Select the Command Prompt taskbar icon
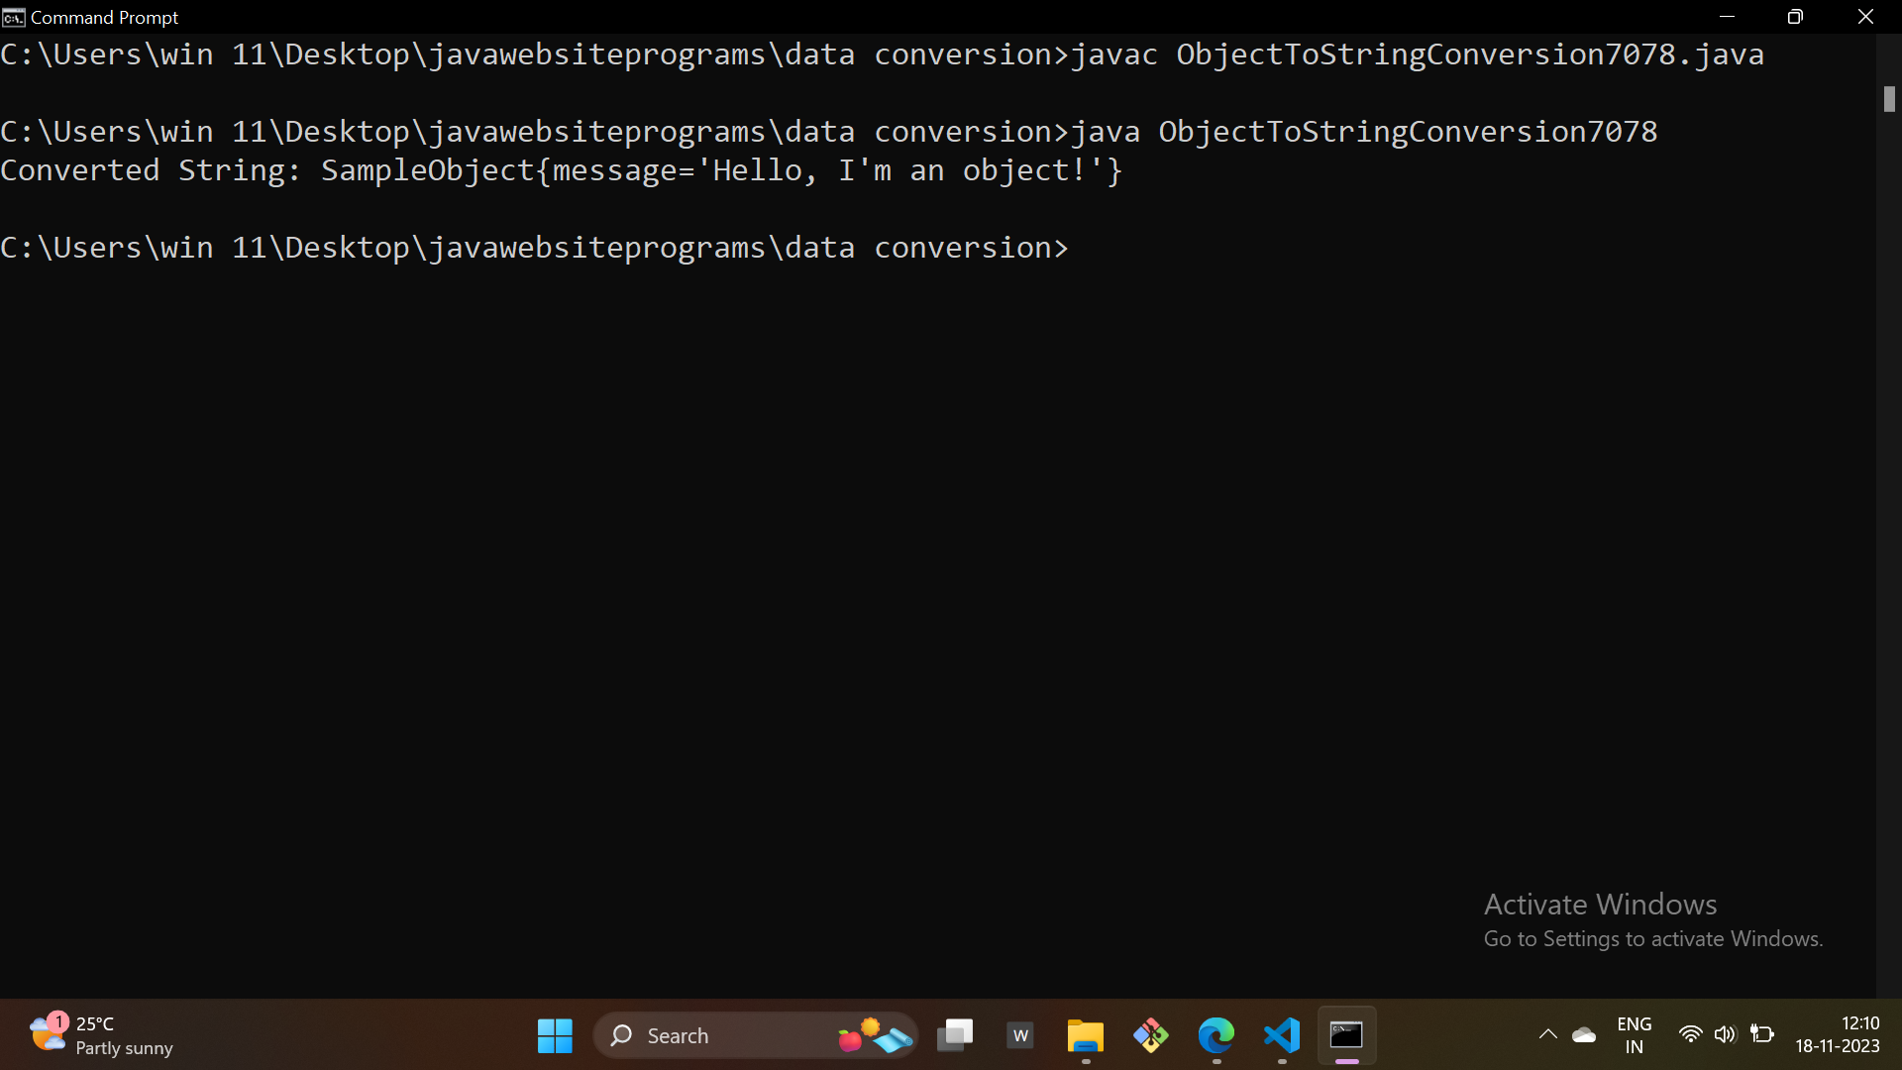This screenshot has height=1070, width=1902. 1346,1035
